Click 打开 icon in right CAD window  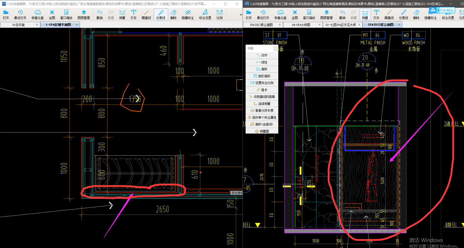(x=249, y=15)
